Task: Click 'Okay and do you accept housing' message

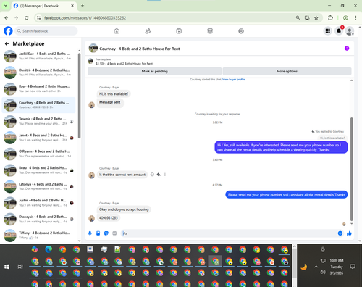Action: tap(124, 209)
